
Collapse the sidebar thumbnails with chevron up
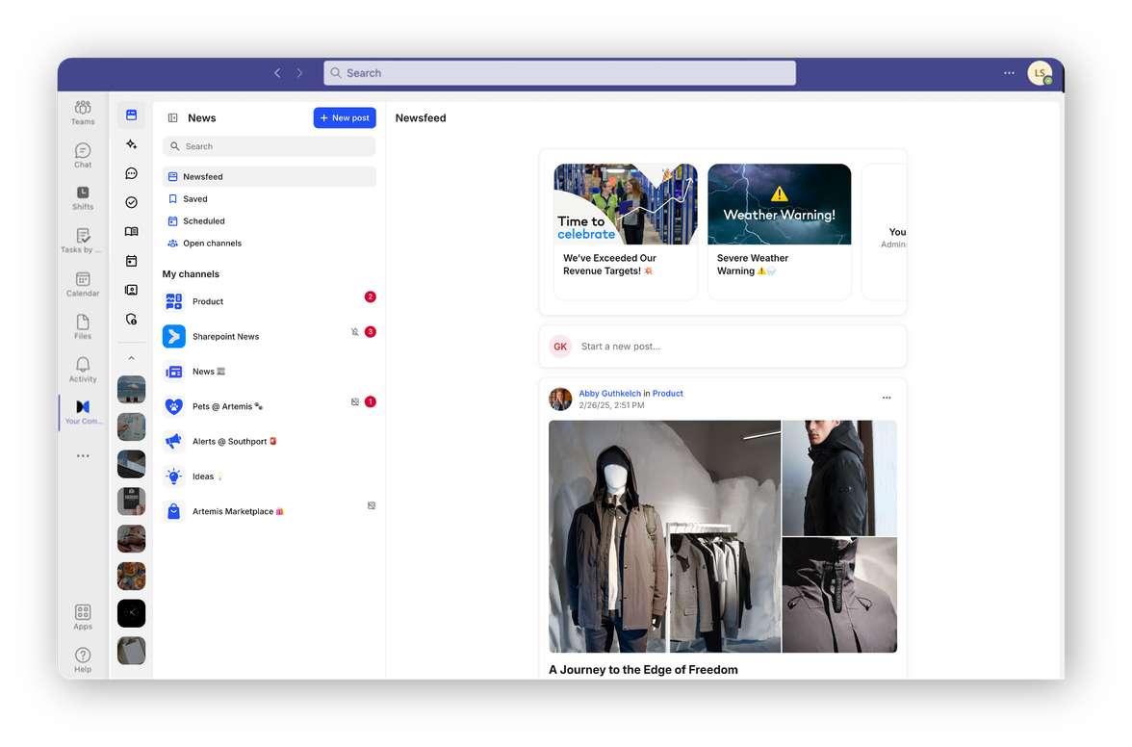coord(131,358)
